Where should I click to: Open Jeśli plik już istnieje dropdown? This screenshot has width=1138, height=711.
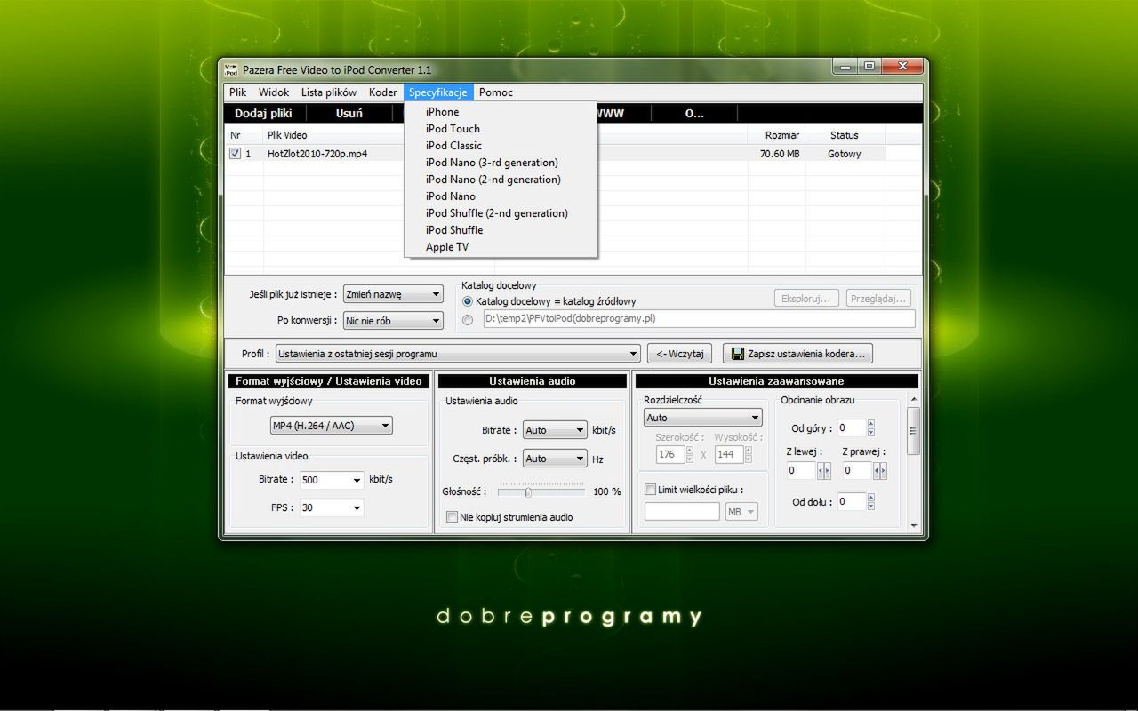[x=392, y=294]
